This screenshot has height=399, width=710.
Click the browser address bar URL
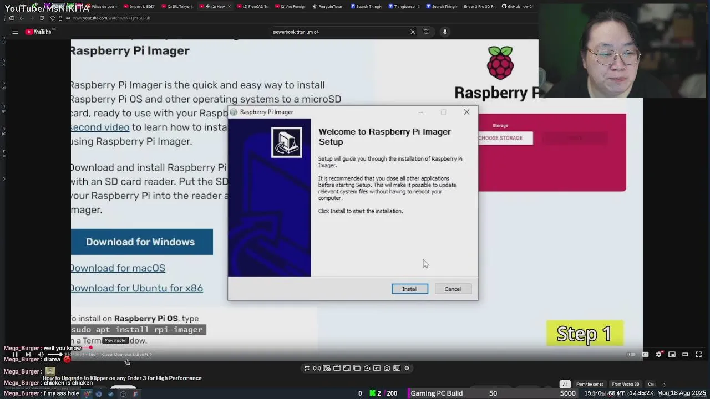coord(111,18)
